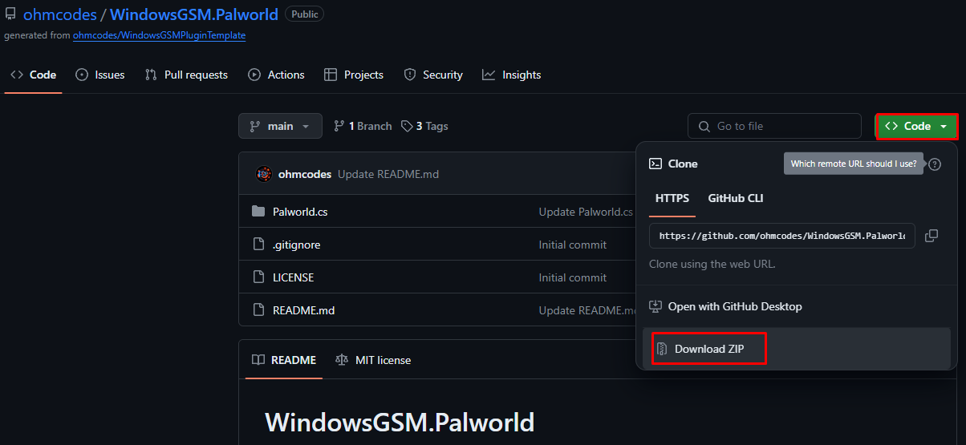The width and height of the screenshot is (966, 445).
Task: Click Download ZIP
Action: tap(709, 349)
